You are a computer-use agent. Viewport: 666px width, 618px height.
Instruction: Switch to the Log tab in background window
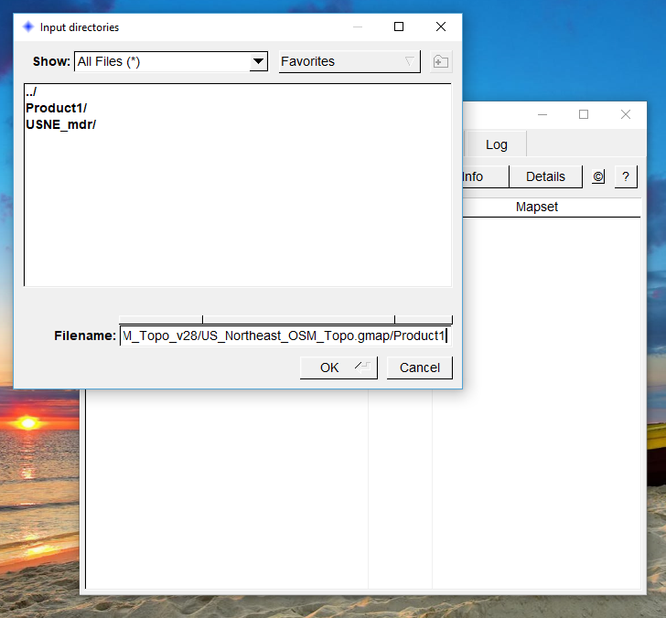496,144
